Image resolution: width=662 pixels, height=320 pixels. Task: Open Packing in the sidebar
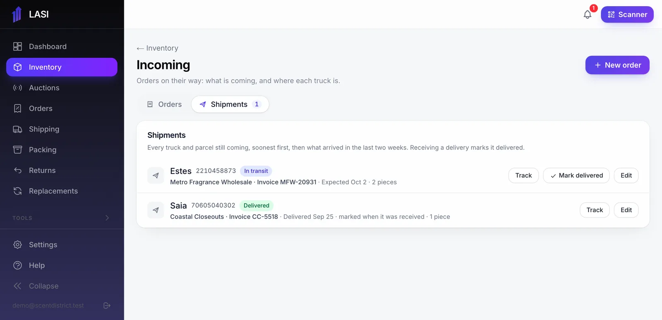click(x=62, y=150)
